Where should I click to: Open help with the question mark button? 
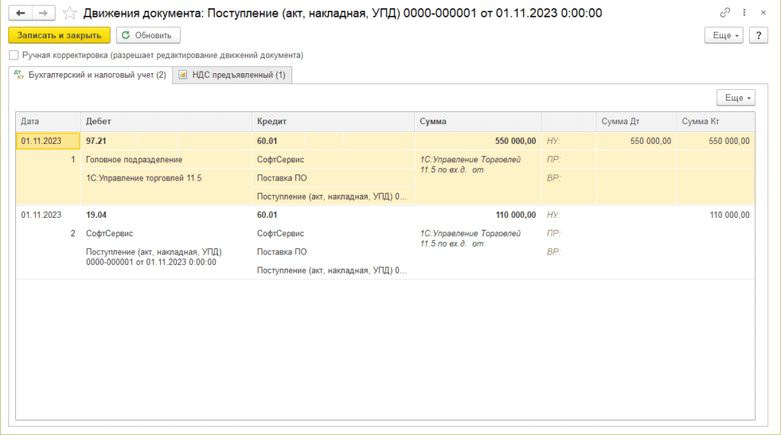coord(758,35)
